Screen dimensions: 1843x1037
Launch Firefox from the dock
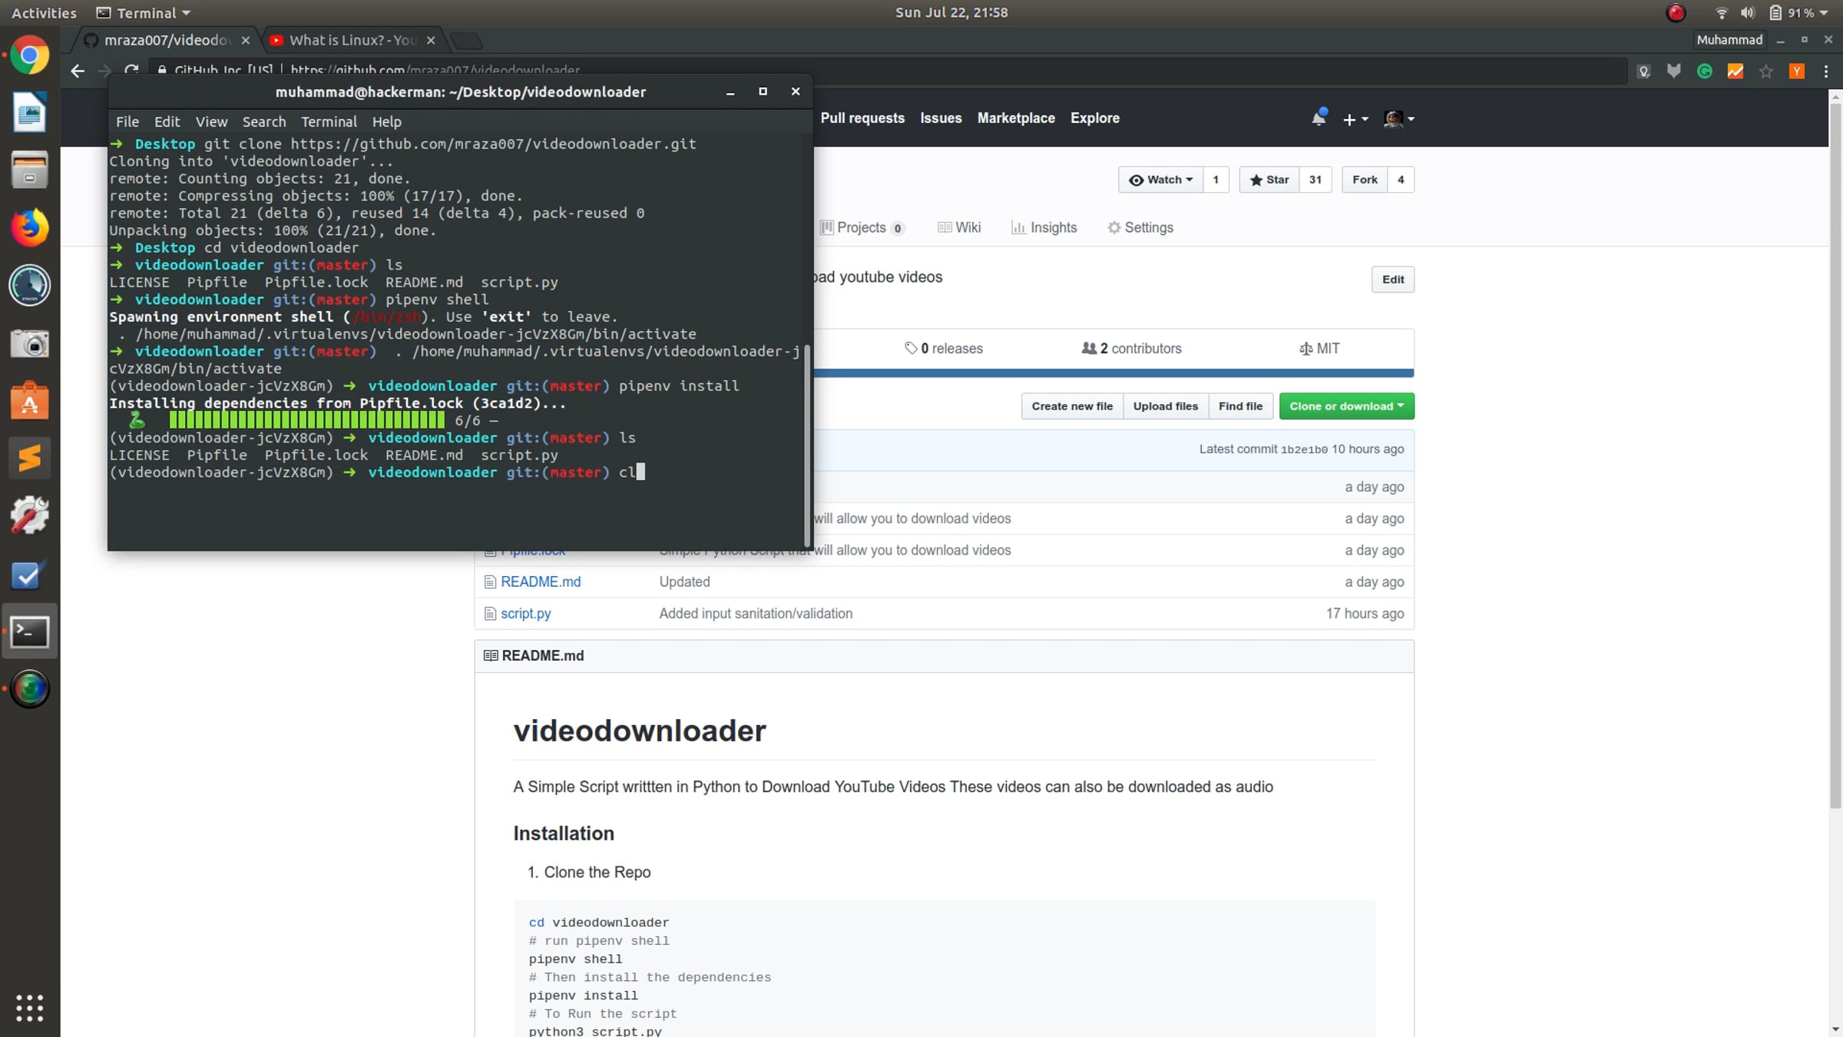(29, 228)
